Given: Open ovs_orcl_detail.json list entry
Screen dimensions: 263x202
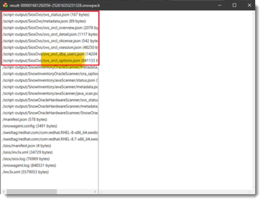Looking at the screenshot, I should click(50, 34).
